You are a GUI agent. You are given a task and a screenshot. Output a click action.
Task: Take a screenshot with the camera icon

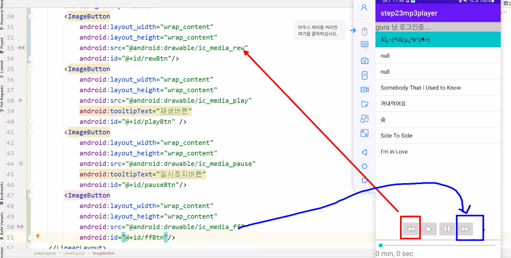coord(365,61)
